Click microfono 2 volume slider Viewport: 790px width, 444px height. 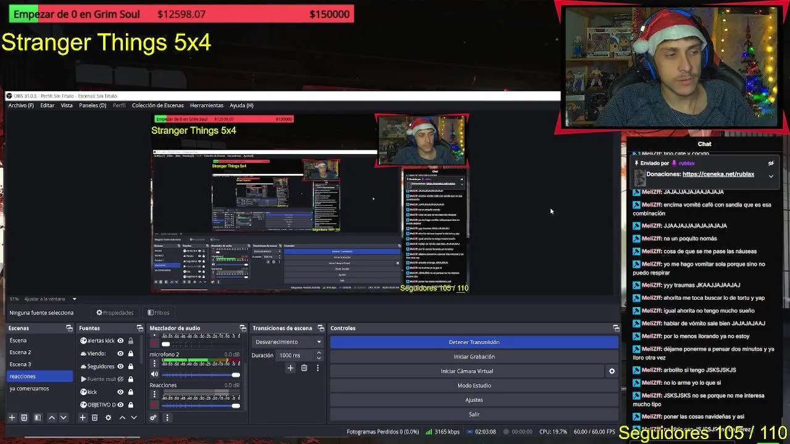[200, 375]
